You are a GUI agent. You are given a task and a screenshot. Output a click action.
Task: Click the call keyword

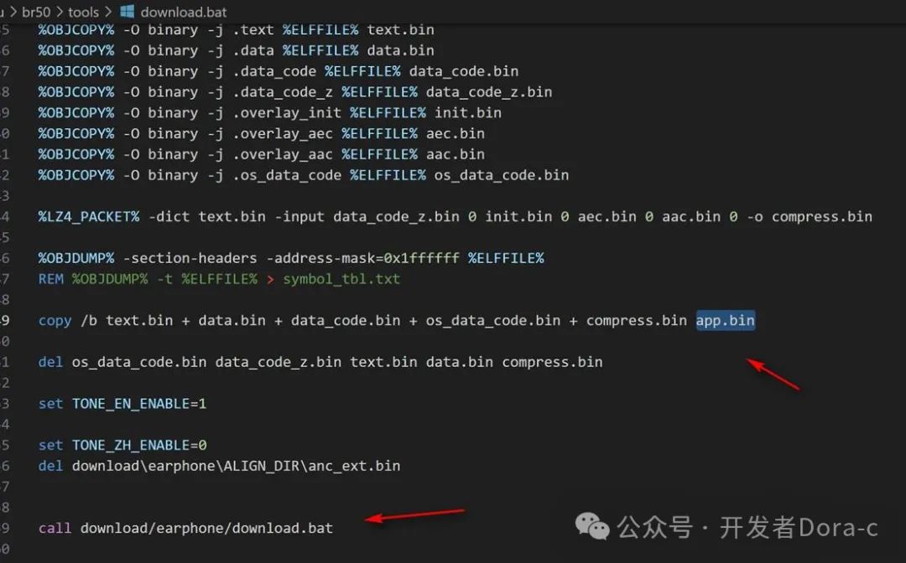[55, 529]
